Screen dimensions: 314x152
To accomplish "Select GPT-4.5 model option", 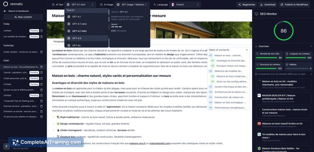I will [86, 38].
